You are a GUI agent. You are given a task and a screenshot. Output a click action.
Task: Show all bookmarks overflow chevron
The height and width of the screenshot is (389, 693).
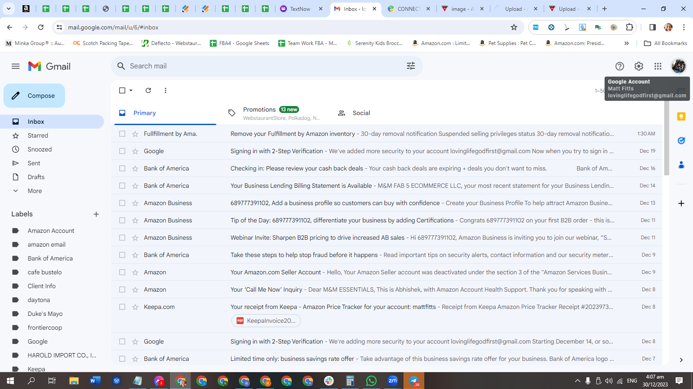(x=626, y=43)
